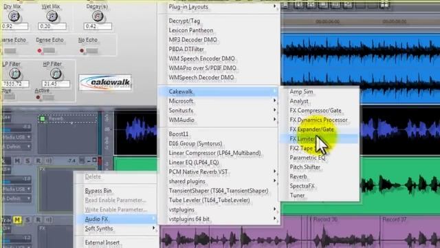The height and width of the screenshot is (248, 440).
Task: Expand the Sonitus:fx submenu
Action: [x=219, y=110]
